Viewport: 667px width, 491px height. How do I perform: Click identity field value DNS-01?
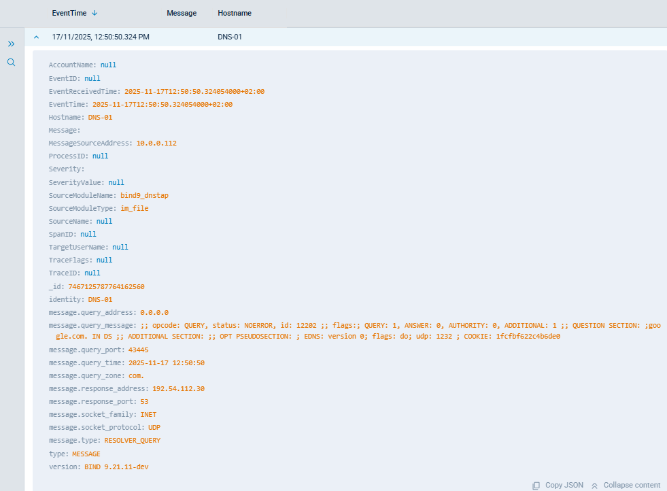coord(100,299)
